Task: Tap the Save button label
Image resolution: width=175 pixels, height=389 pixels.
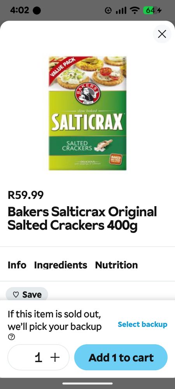Action: tap(32, 294)
